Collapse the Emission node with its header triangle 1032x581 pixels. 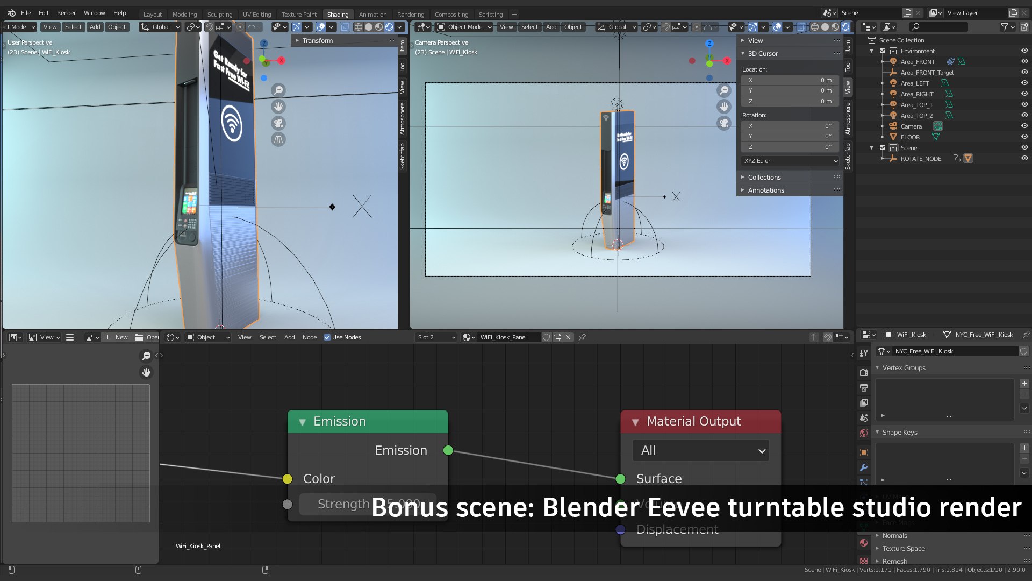click(302, 422)
